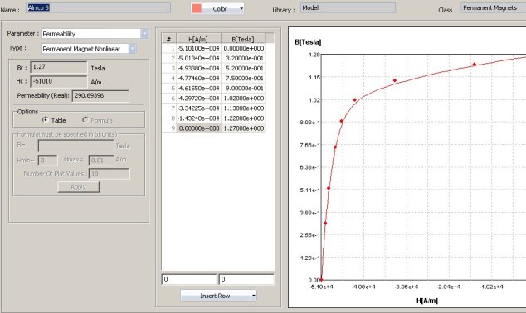Click the Apply button
This screenshot has height=313, width=526.
(79, 187)
